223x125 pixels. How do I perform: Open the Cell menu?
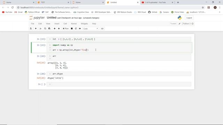click(x=65, y=24)
